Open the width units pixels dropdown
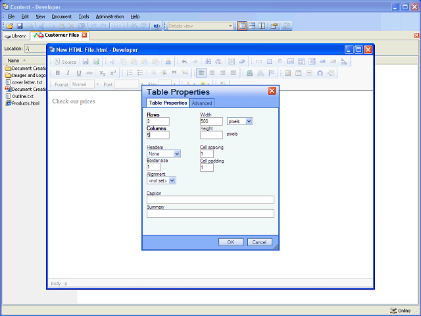 tap(239, 121)
